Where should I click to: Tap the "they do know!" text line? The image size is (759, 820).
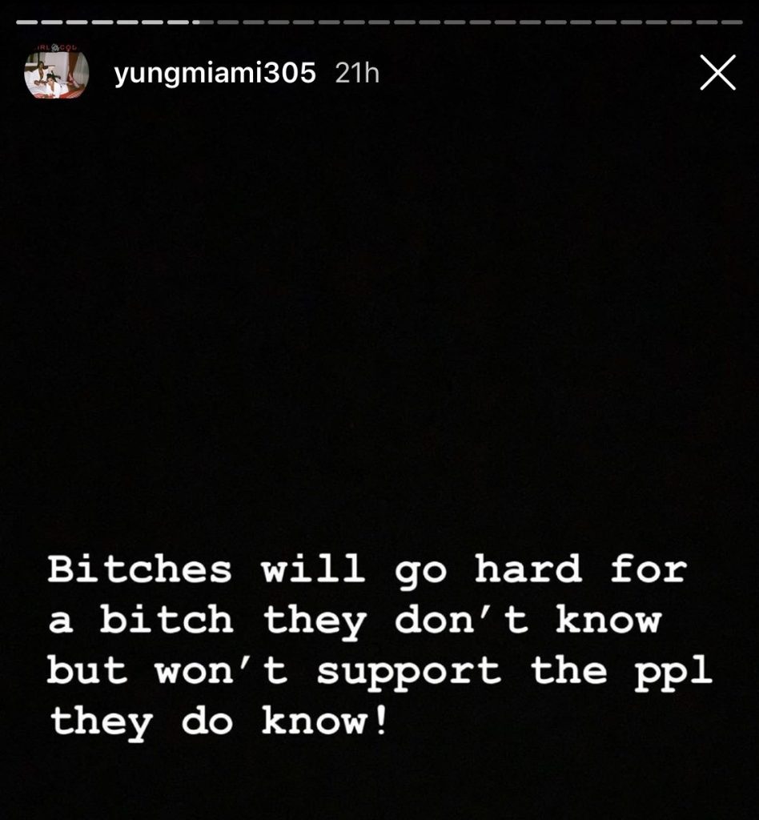pyautogui.click(x=219, y=722)
